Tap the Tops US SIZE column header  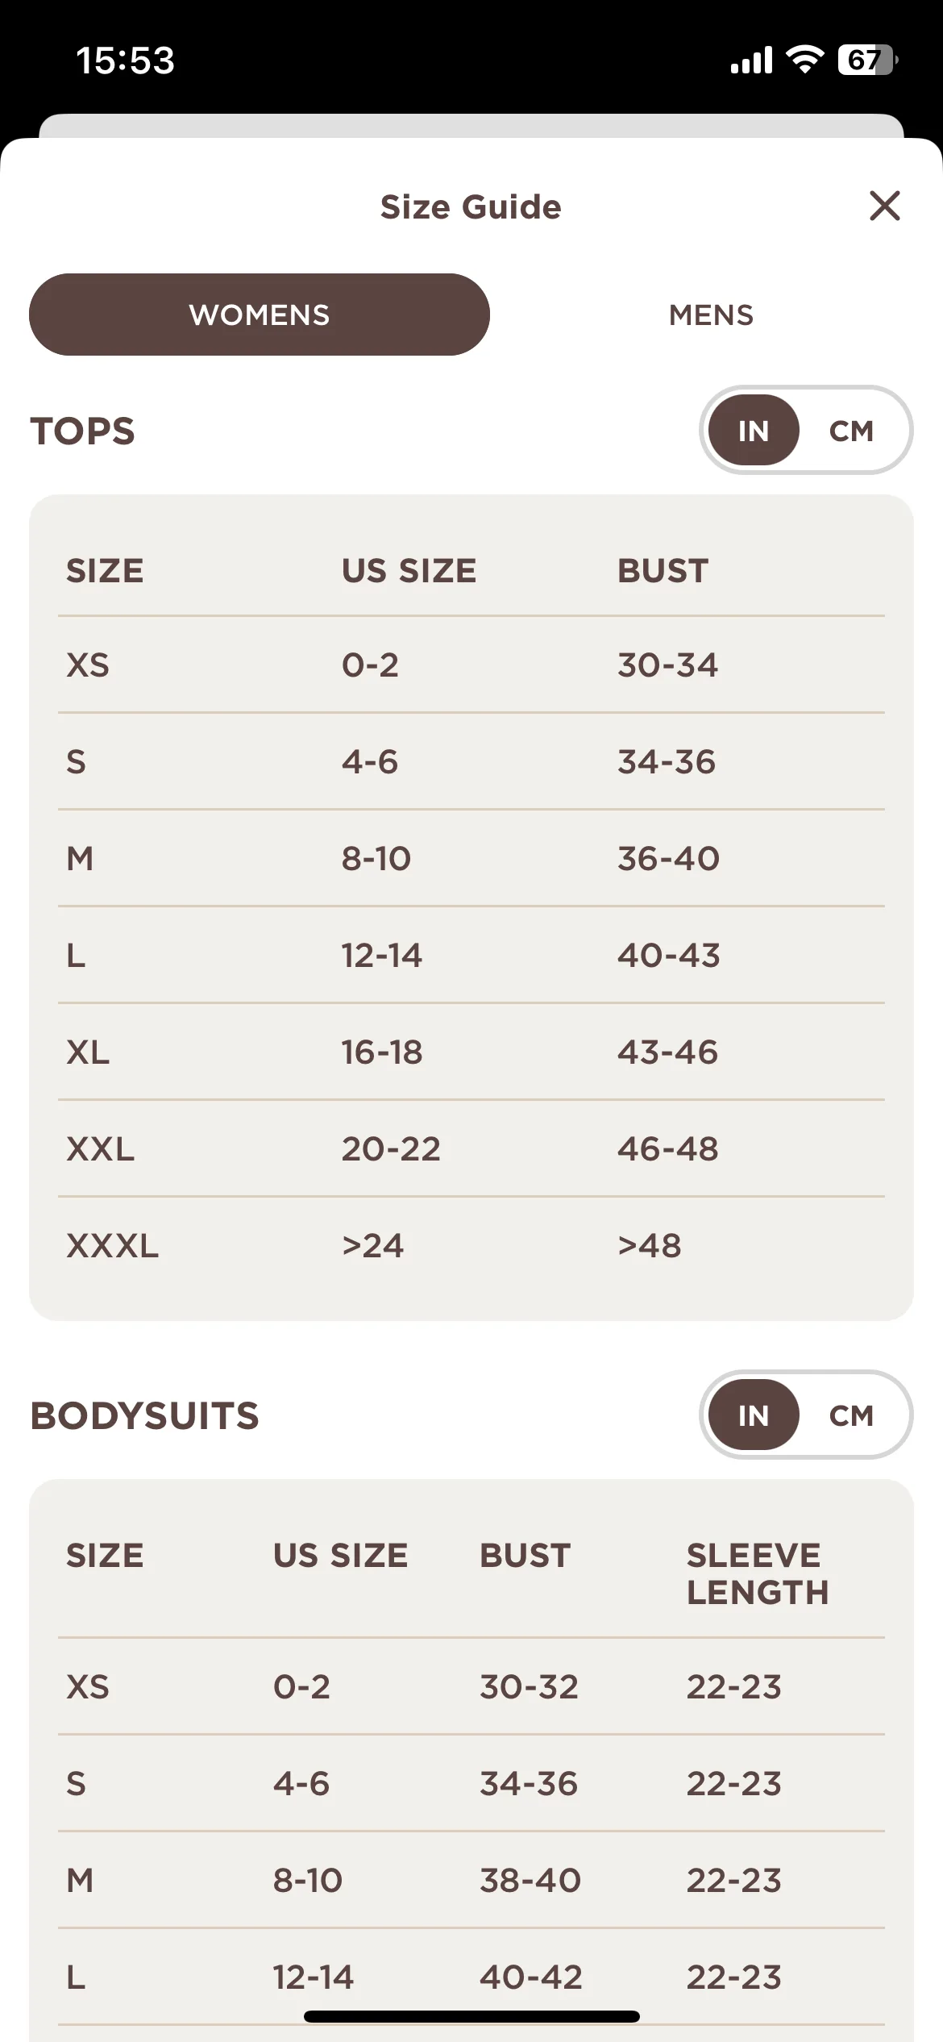(x=409, y=571)
